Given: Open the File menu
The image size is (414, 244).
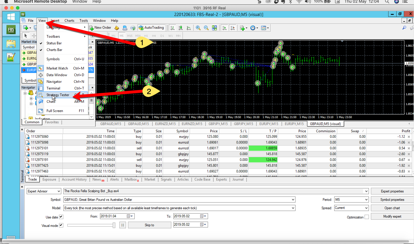Looking at the screenshot, I should click(31, 21).
